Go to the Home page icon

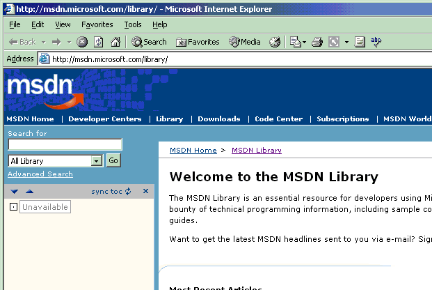[x=115, y=42]
